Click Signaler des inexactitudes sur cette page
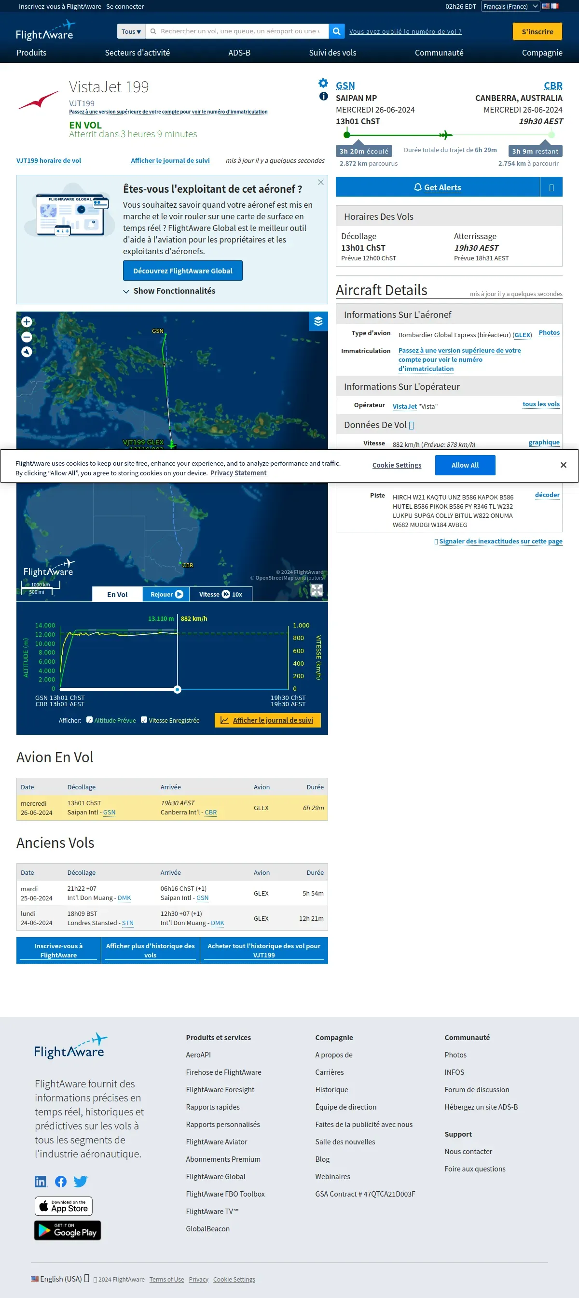Image resolution: width=579 pixels, height=1298 pixels. click(x=500, y=541)
